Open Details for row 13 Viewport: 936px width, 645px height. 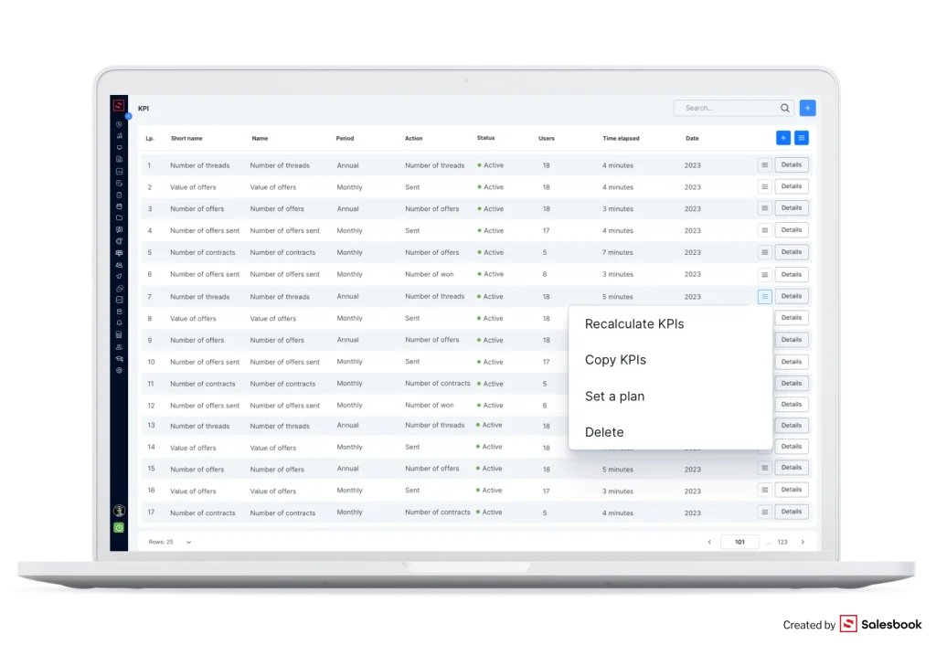[x=792, y=426]
